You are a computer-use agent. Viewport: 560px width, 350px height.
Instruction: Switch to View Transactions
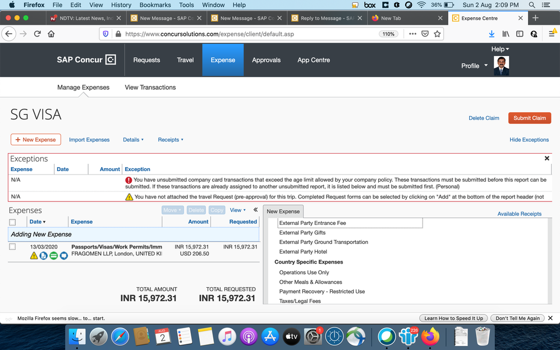pyautogui.click(x=150, y=87)
